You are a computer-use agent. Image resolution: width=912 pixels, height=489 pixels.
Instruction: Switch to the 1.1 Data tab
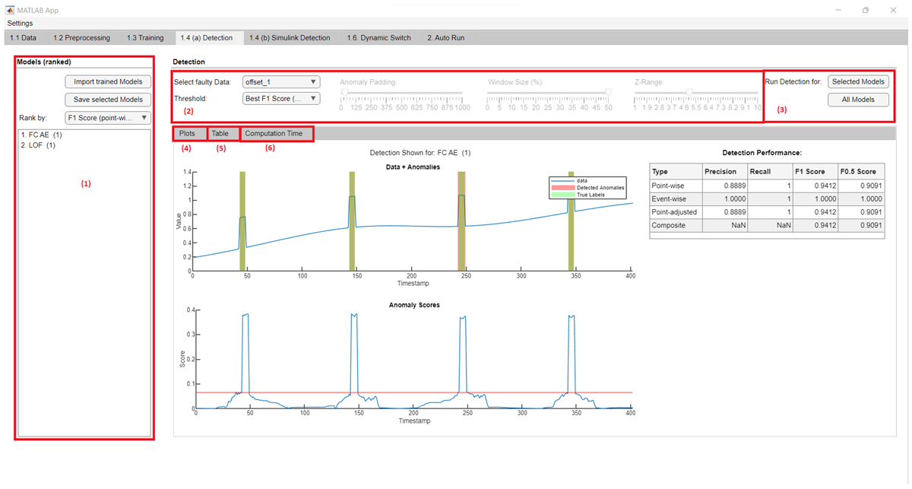coord(24,37)
